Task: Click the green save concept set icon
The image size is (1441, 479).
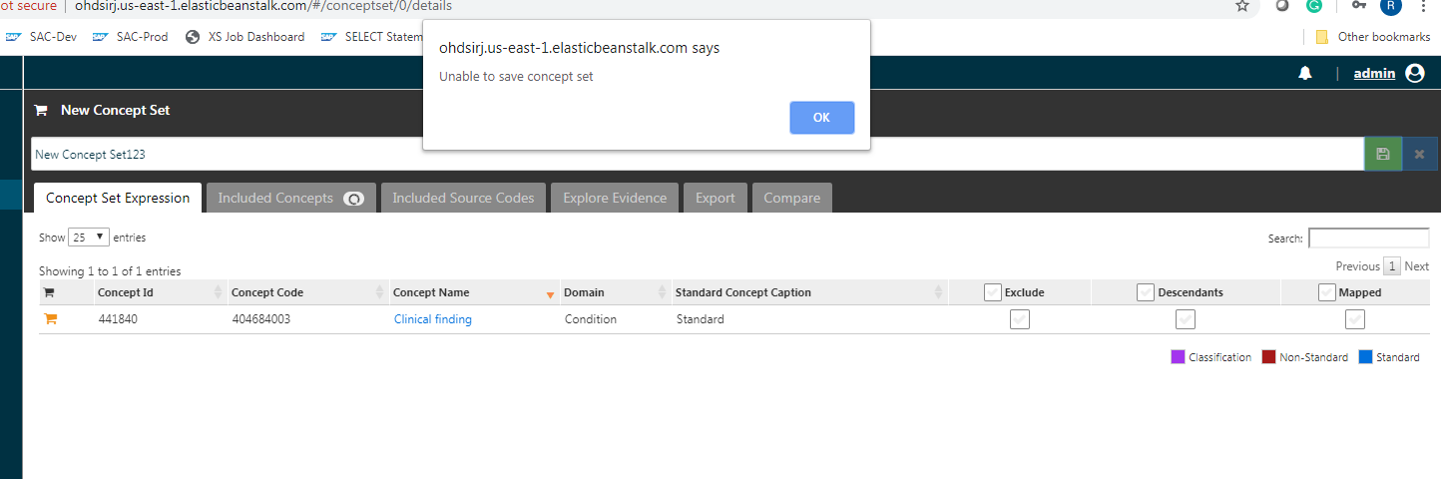Action: (x=1382, y=154)
